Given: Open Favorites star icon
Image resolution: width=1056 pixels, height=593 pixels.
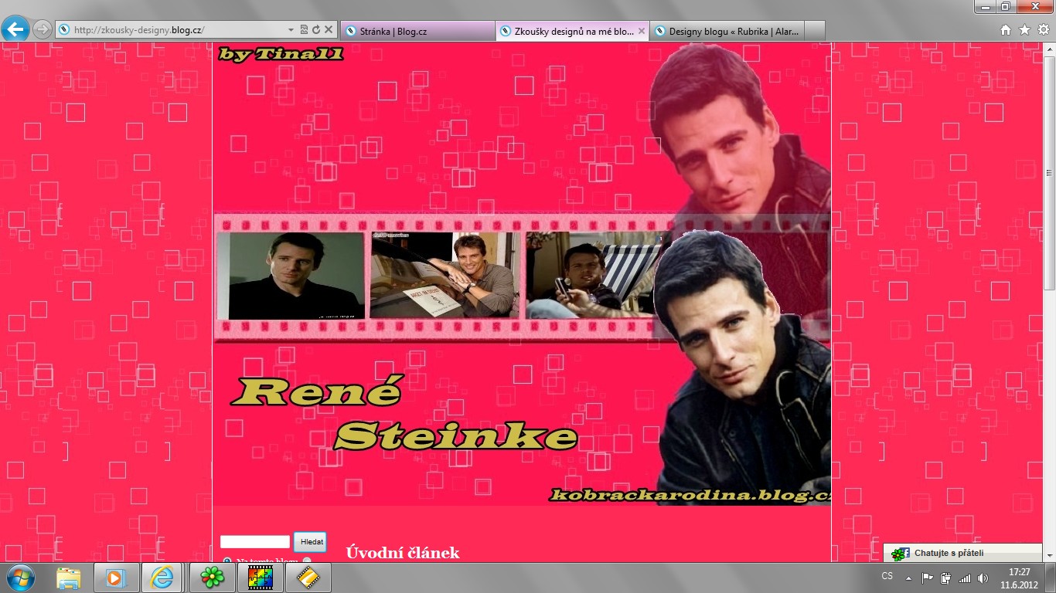Looking at the screenshot, I should [x=1024, y=30].
